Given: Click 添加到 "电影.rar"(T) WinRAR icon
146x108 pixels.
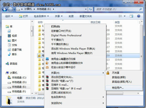Looking at the screenshot, I should coord(47,81).
